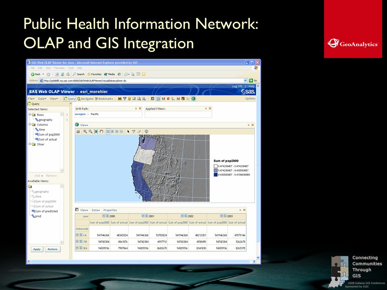The height and width of the screenshot is (290, 387).
Task: Select the crosstab table view icon
Action: [158, 99]
